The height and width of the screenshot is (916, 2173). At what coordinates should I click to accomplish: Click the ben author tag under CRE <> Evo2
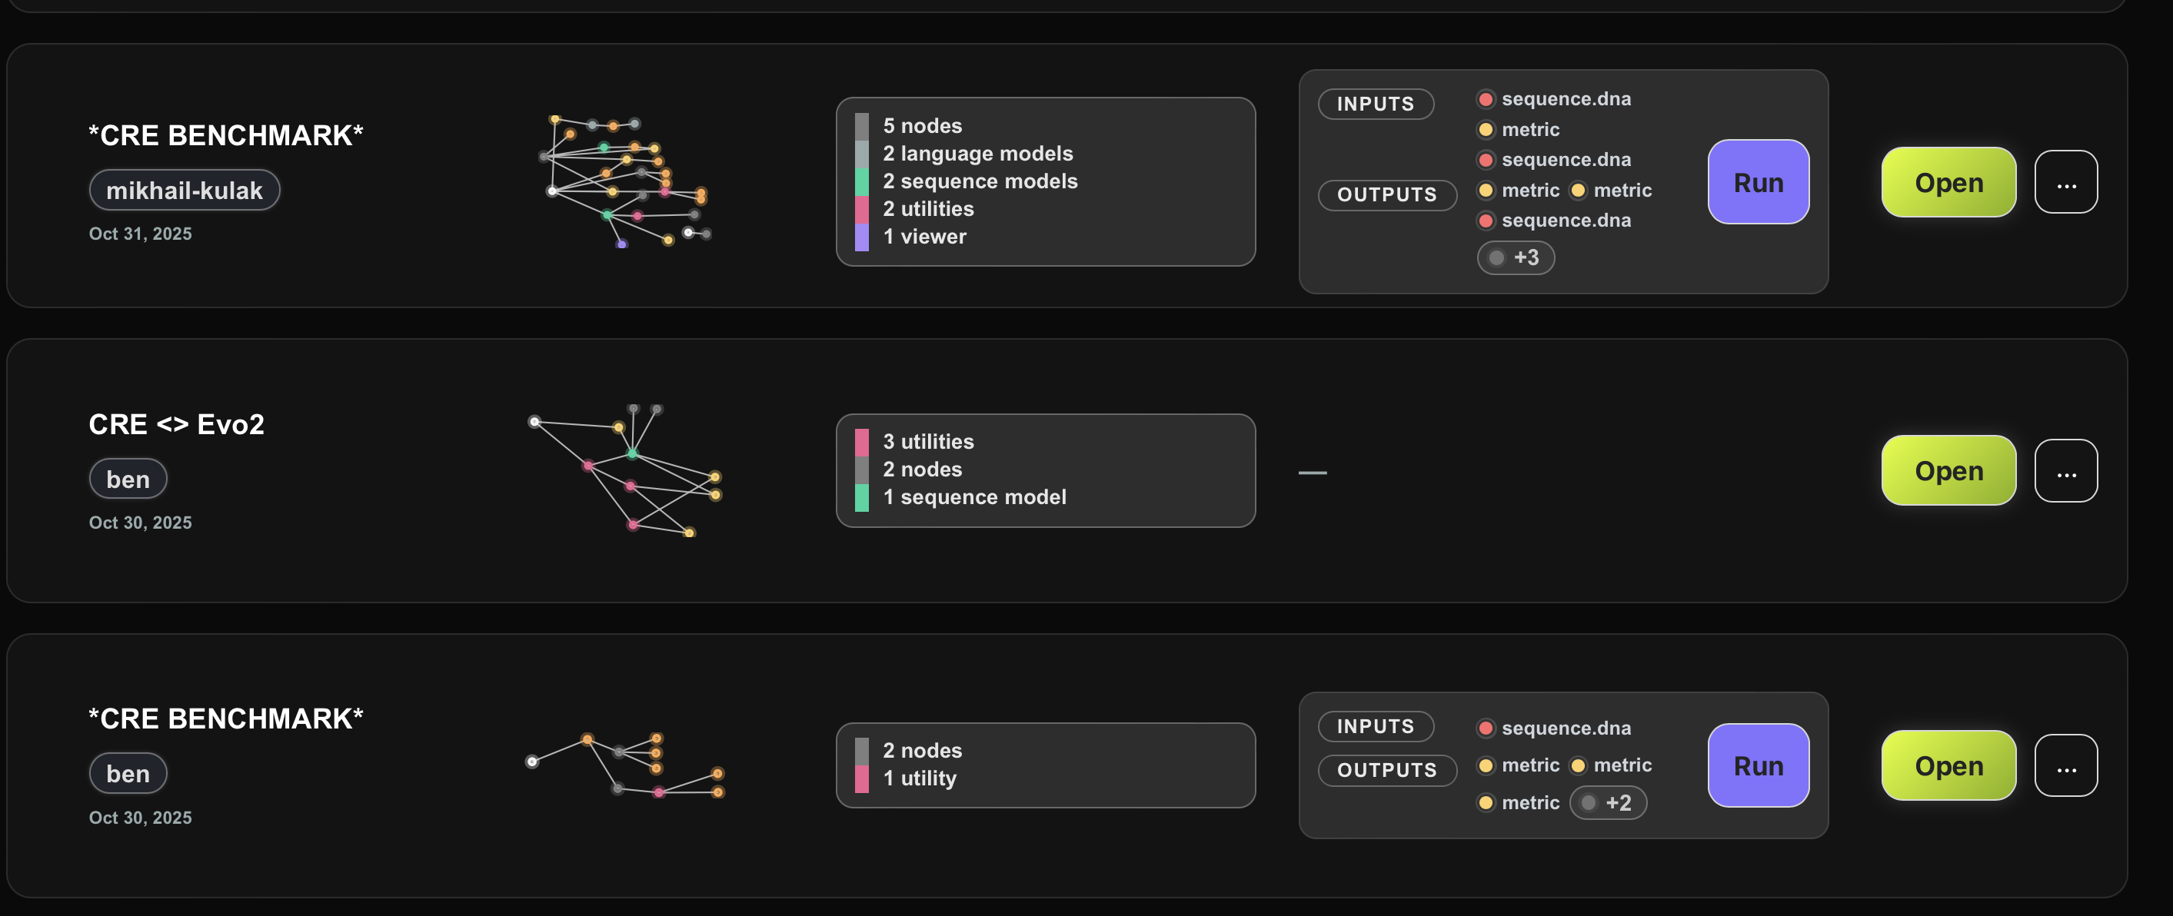pyautogui.click(x=128, y=480)
